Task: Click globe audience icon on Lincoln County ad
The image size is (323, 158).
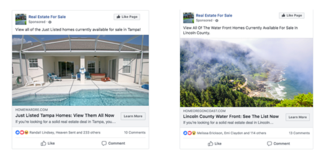Action: click(217, 21)
